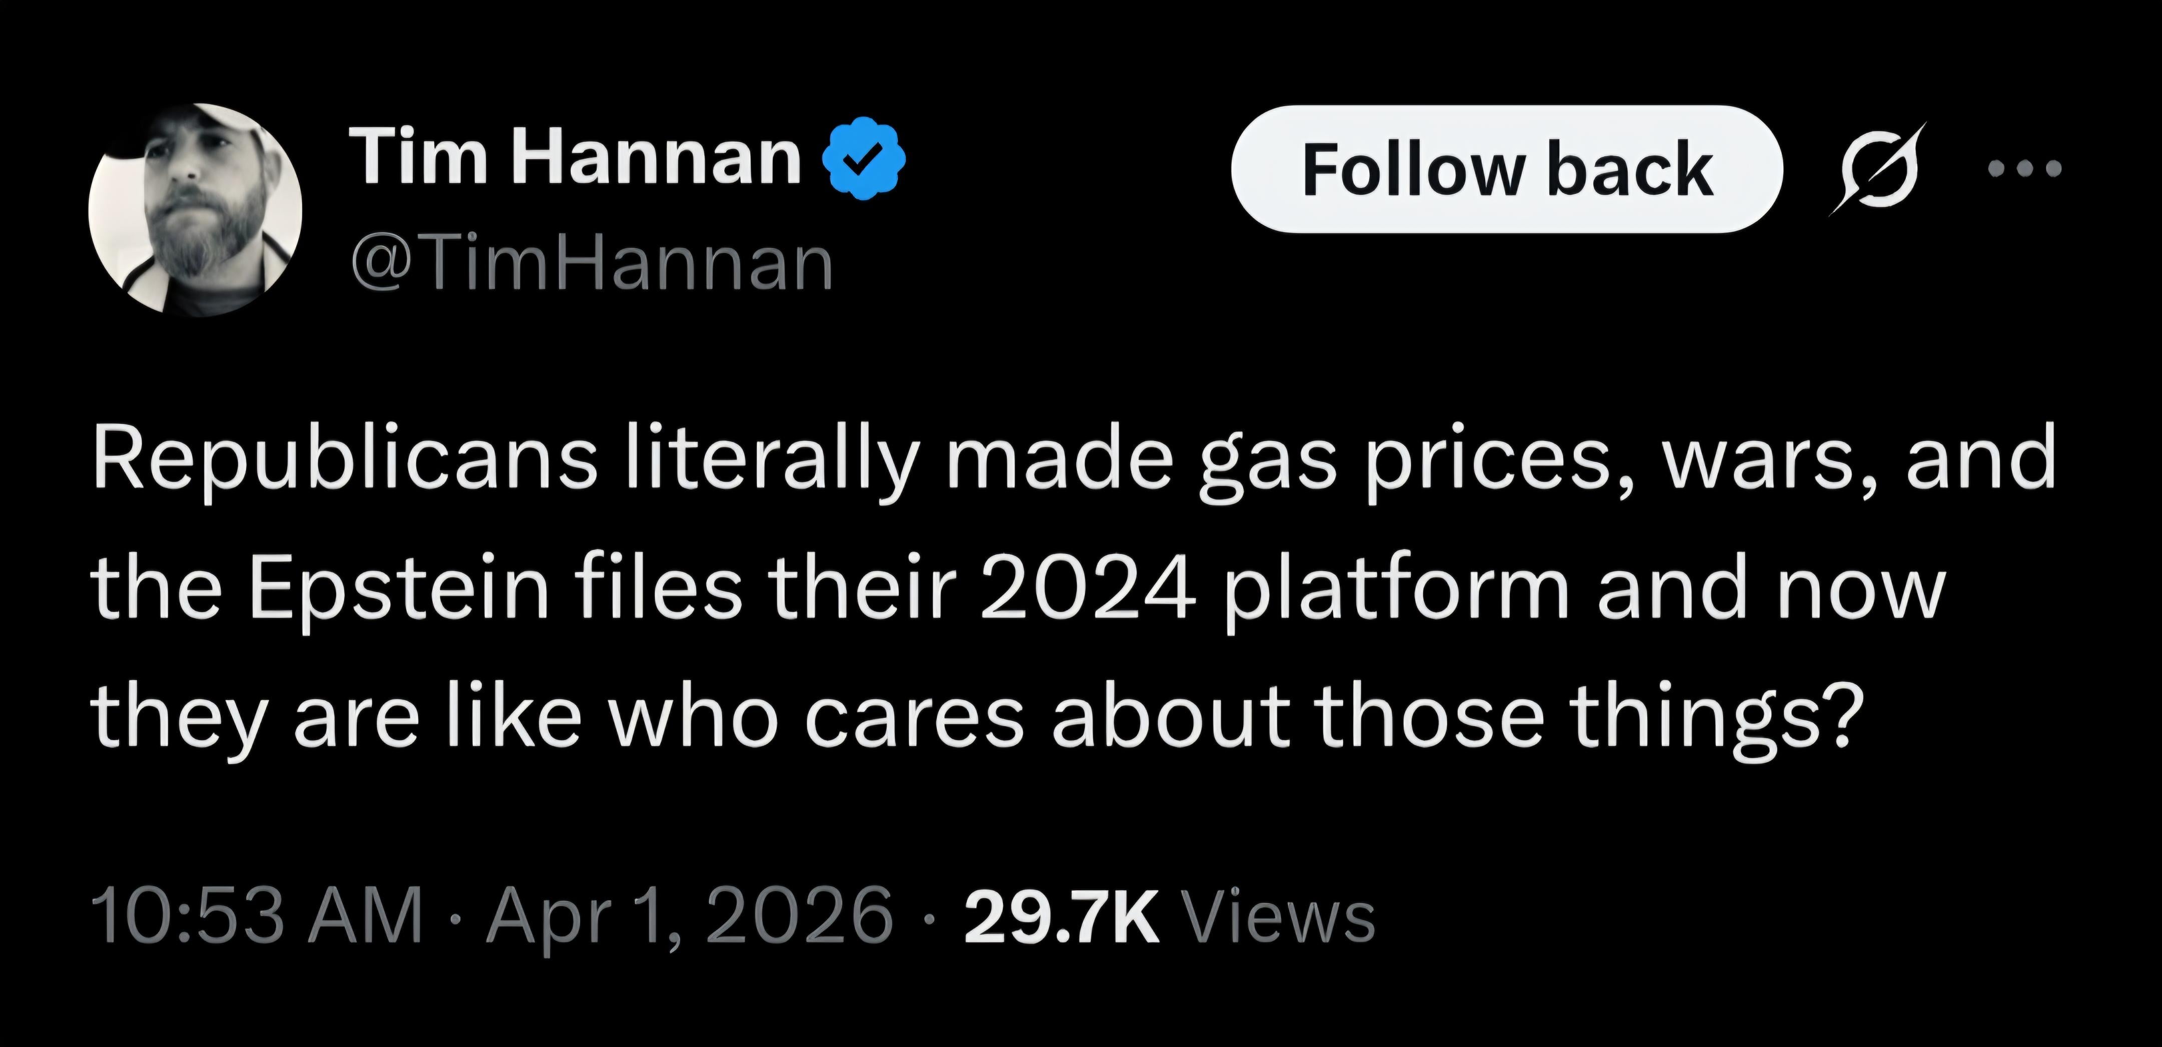2162x1047 pixels.
Task: Open the @TimHannan handle link
Action: (x=593, y=264)
